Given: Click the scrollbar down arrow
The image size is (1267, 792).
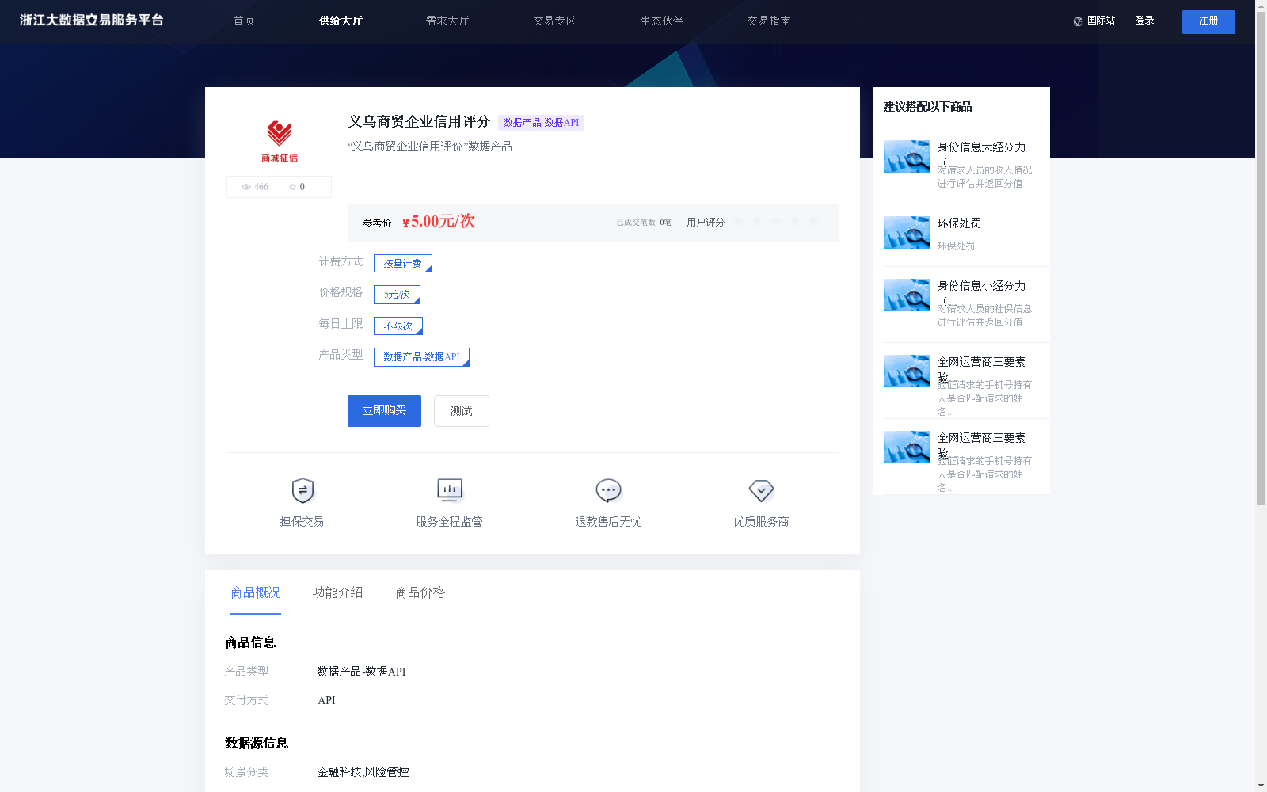Looking at the screenshot, I should pyautogui.click(x=1261, y=786).
